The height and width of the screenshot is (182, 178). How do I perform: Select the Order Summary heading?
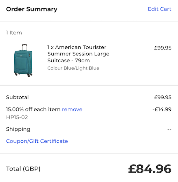coord(32,9)
